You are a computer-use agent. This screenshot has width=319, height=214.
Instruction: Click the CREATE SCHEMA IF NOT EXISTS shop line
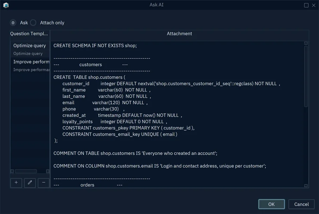click(x=95, y=45)
